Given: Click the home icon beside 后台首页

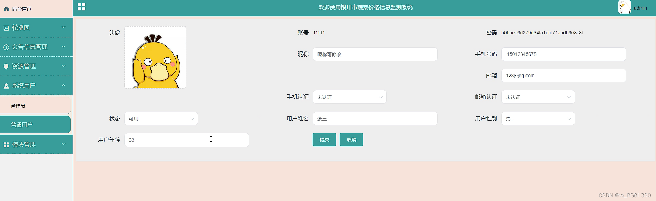Looking at the screenshot, I should (x=6, y=9).
